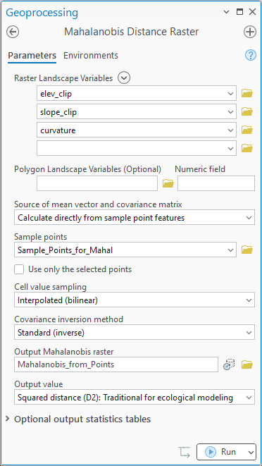262x466 pixels.
Task: Switch to Environments tab
Action: (91, 56)
